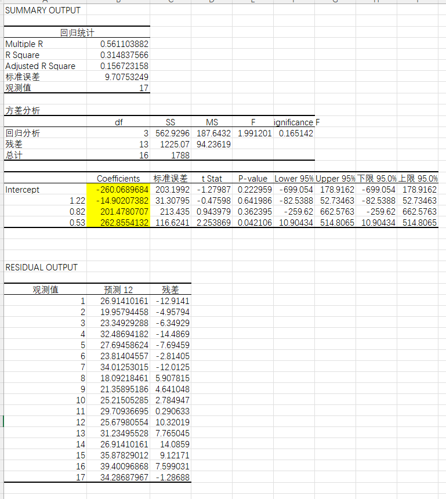Select the RESIDUAL OUTPUT heading cell

pyautogui.click(x=41, y=267)
